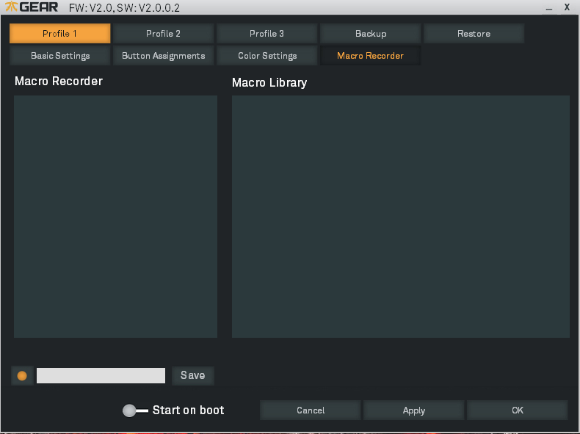Open the Color Settings tab
The image size is (580, 434).
click(x=267, y=56)
